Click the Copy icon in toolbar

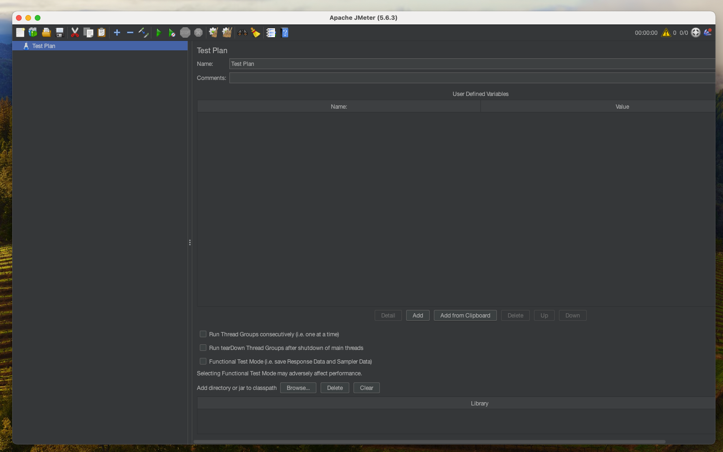coord(88,32)
